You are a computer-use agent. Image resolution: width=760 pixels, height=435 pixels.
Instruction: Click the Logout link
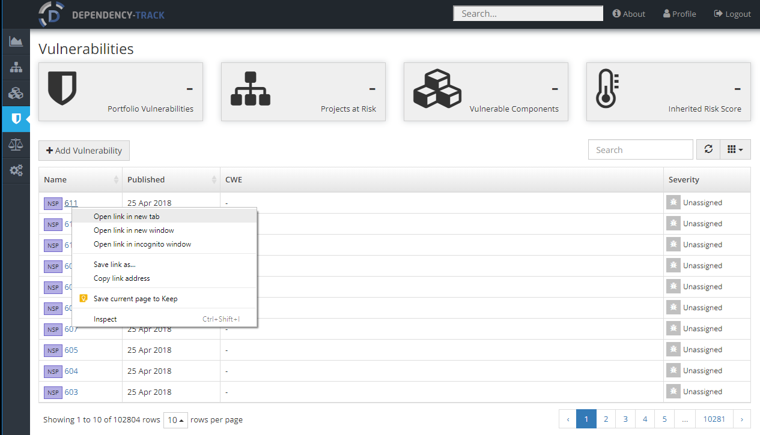coord(732,14)
